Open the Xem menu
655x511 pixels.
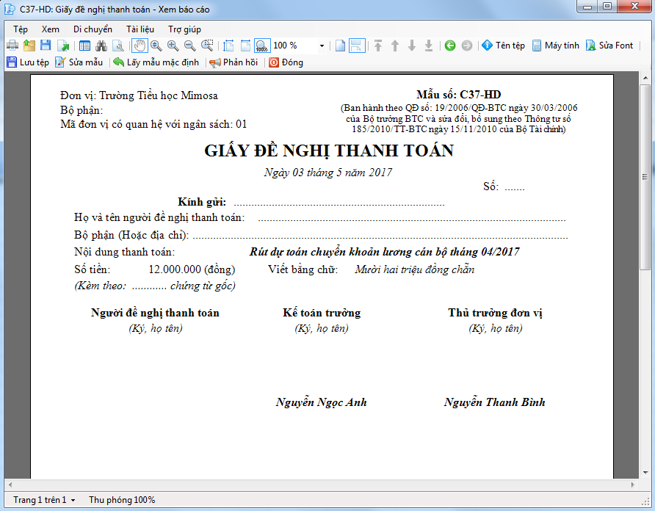51,29
